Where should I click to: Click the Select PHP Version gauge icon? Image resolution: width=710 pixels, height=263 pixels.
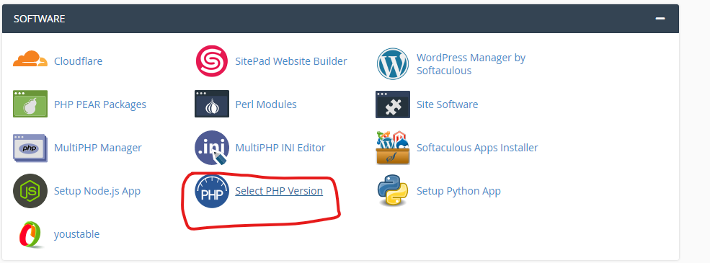click(211, 191)
